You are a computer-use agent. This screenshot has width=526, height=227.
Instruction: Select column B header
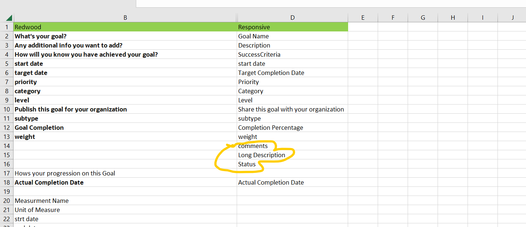(125, 17)
